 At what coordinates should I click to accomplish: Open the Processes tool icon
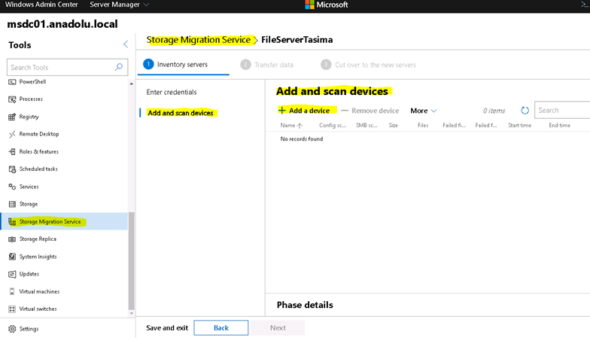[12, 99]
